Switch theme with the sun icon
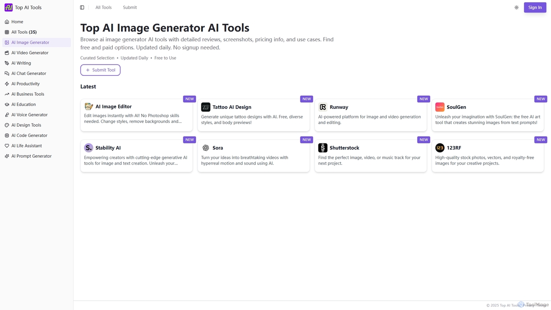Screen dimensions: 551x310 tap(517, 7)
